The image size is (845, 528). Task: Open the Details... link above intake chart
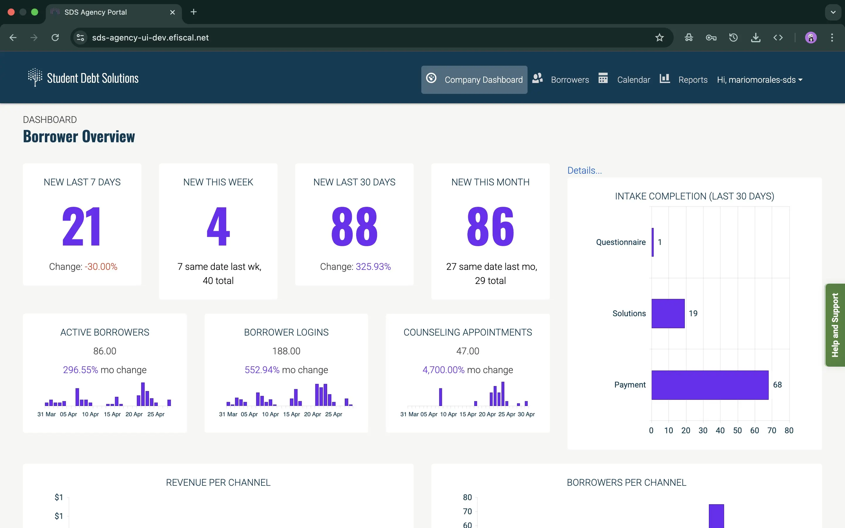point(584,170)
